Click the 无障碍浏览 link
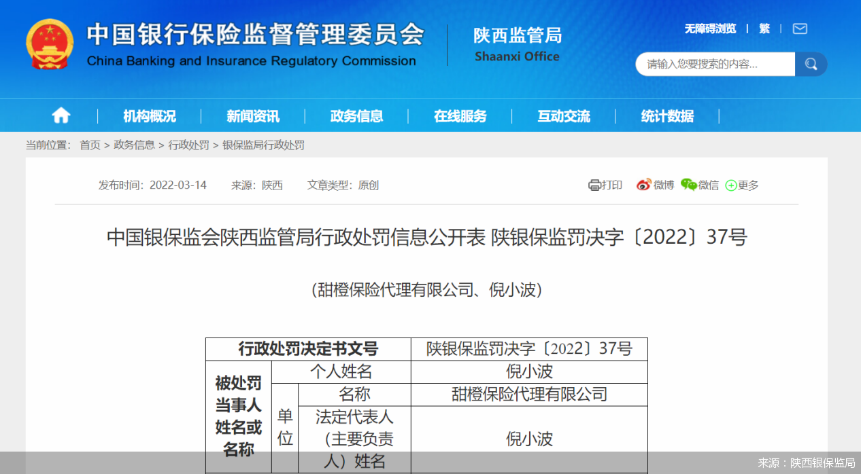The height and width of the screenshot is (474, 861). tap(710, 29)
